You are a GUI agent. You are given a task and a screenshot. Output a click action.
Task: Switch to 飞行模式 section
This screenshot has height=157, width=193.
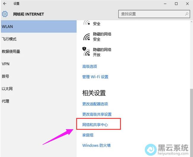coord(9,39)
